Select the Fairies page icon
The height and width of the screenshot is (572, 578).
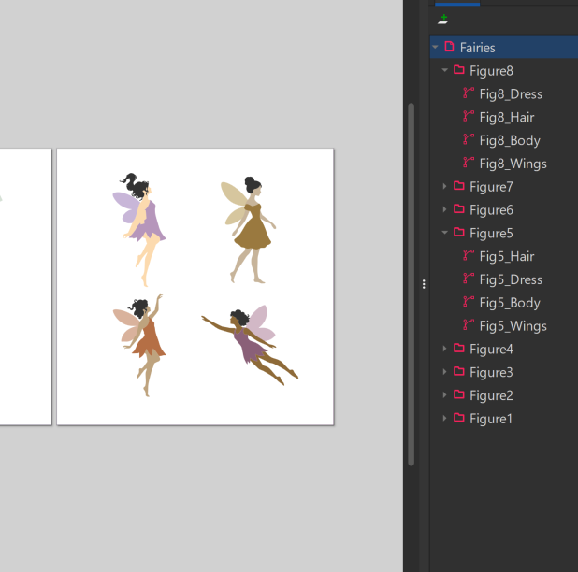click(449, 47)
